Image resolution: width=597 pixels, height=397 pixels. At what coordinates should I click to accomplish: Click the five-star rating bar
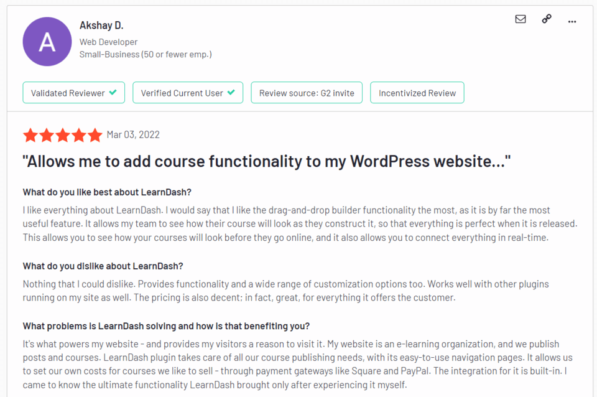click(62, 134)
